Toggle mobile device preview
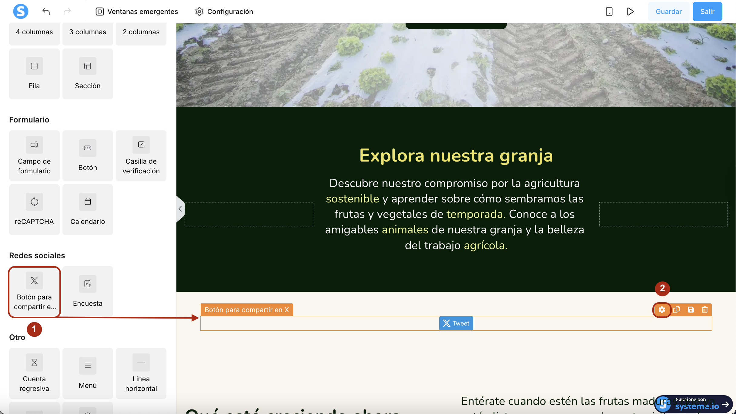Screen dimensions: 736x414 (x=609, y=12)
